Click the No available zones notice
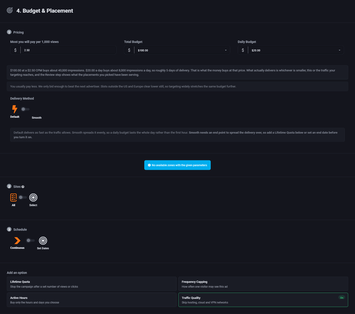355x314 pixels. [x=177, y=165]
